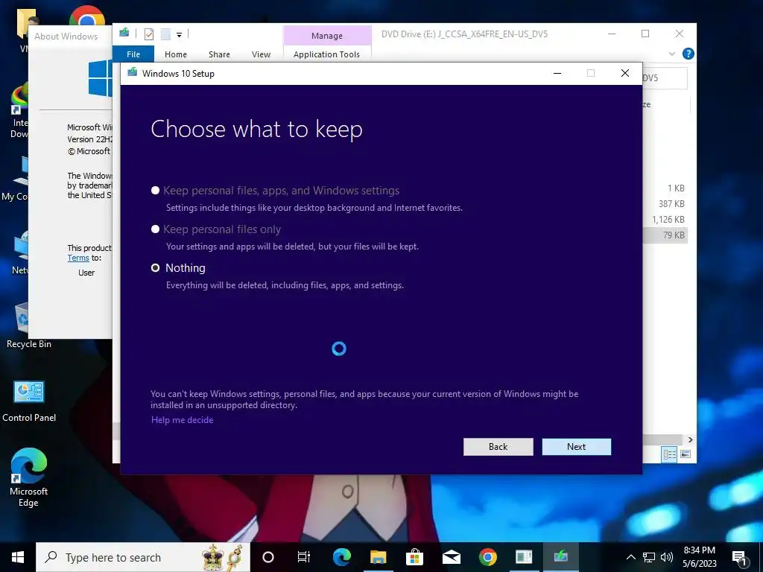Open the Windows Start menu
Image resolution: width=763 pixels, height=572 pixels.
pyautogui.click(x=18, y=557)
